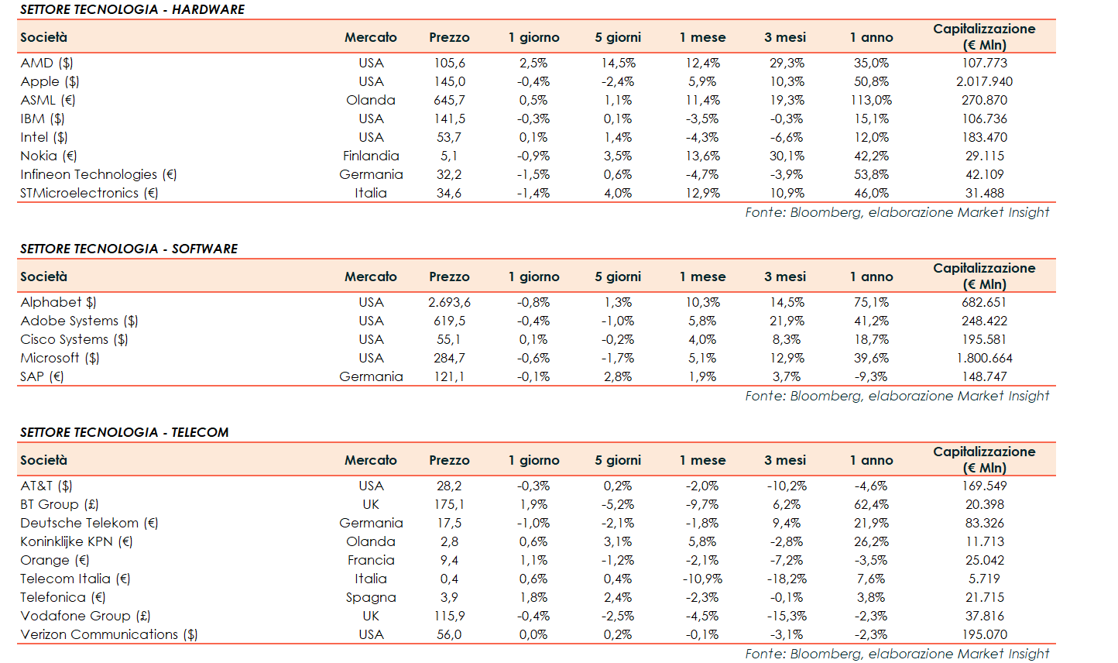Click the Alphabet $) company name

click(59, 302)
